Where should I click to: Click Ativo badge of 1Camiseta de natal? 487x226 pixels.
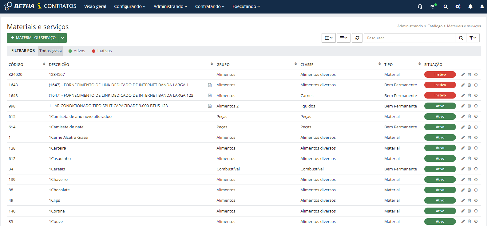[440, 127]
